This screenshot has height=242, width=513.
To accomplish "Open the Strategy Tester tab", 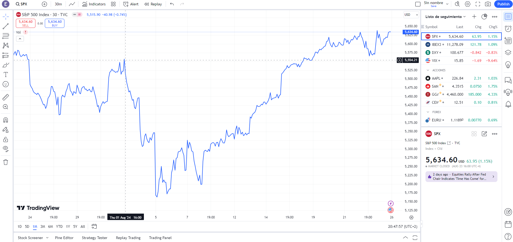I will [94, 238].
